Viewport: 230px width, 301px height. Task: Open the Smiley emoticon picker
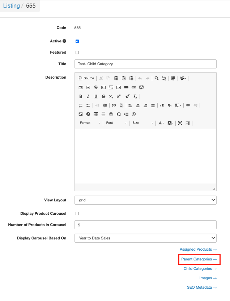coord(111,114)
